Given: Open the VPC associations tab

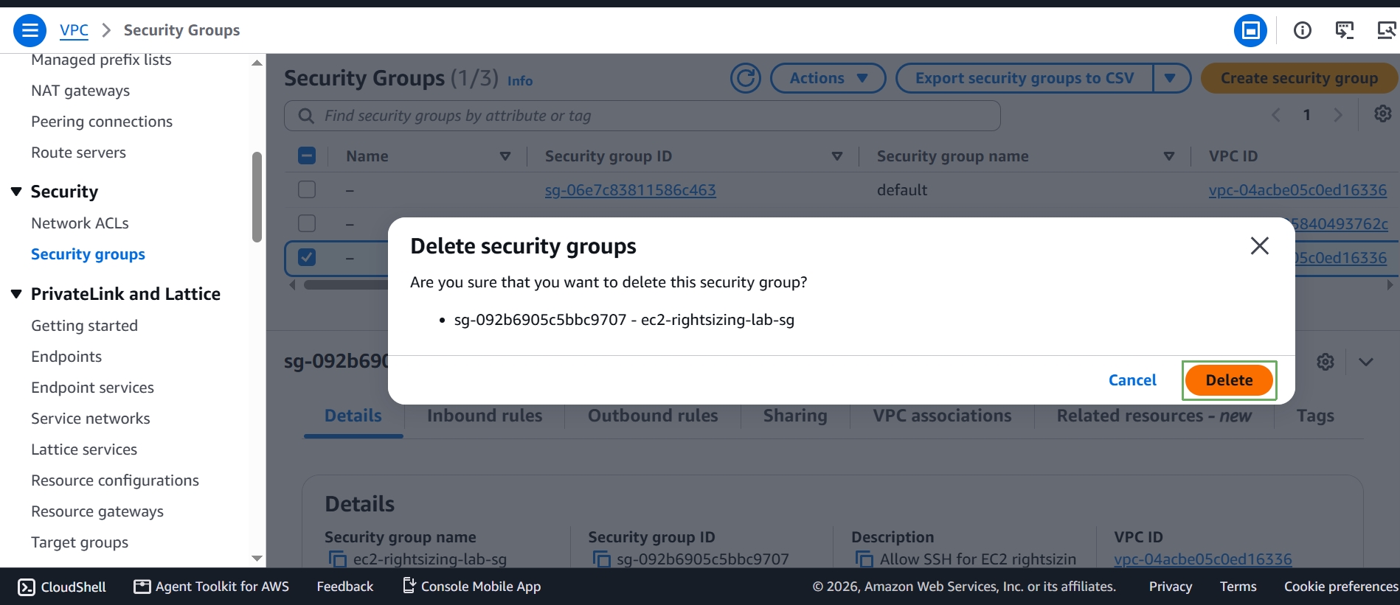Looking at the screenshot, I should tap(942, 416).
